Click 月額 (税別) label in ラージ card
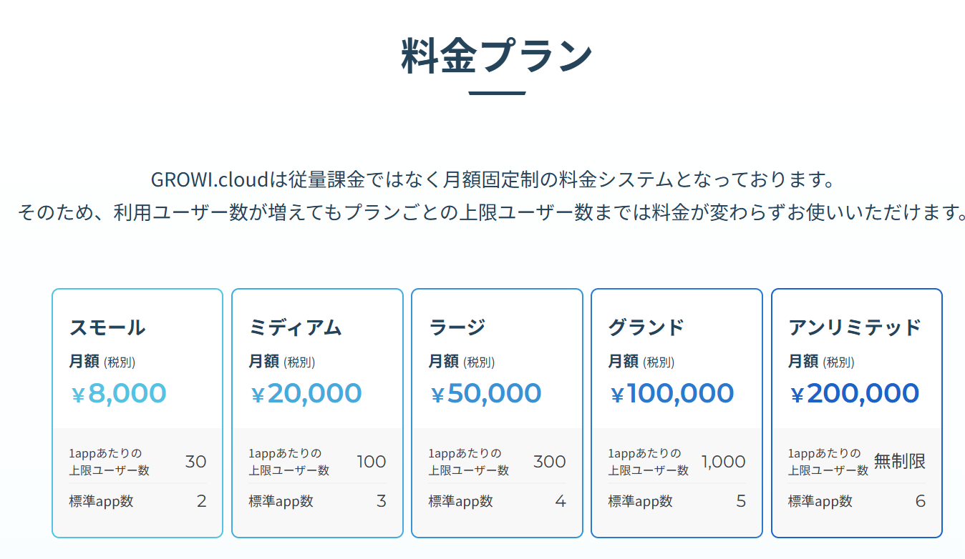The height and width of the screenshot is (559, 965). click(x=461, y=362)
